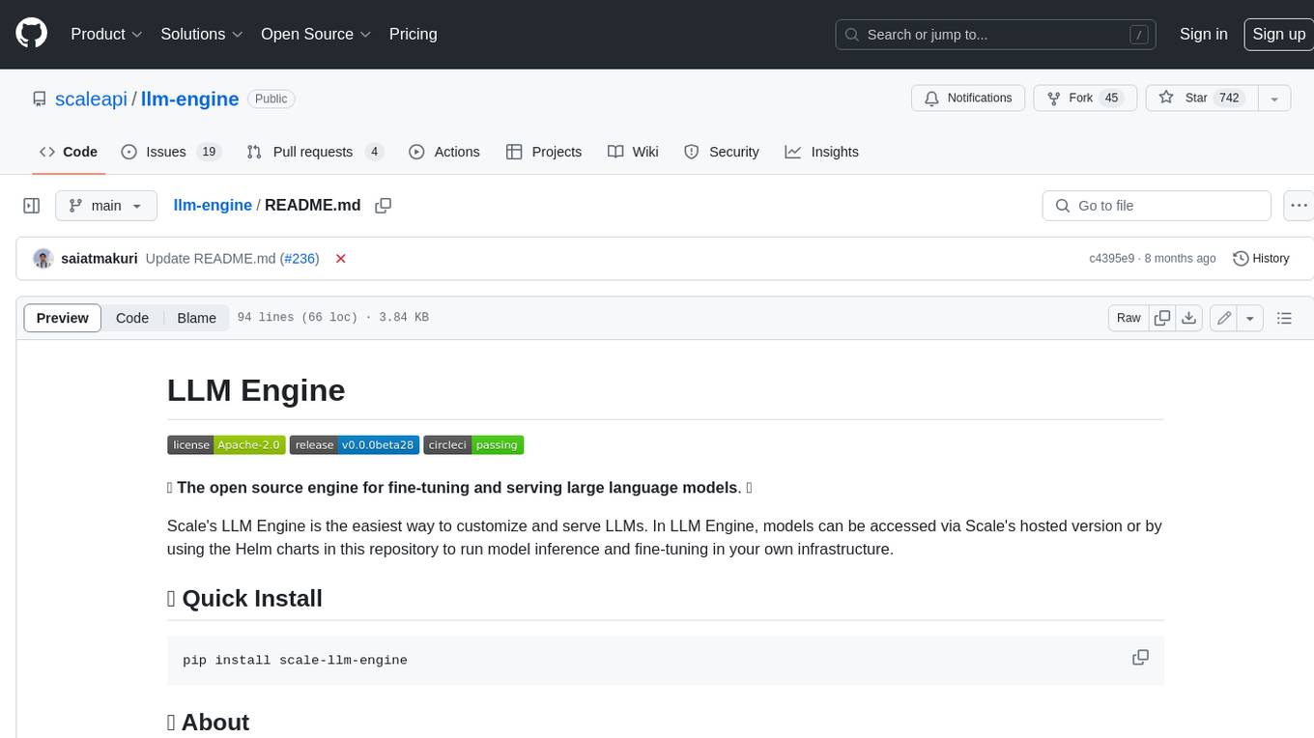Select the Blame view
Viewport: 1314px width, 738px height.
196,318
